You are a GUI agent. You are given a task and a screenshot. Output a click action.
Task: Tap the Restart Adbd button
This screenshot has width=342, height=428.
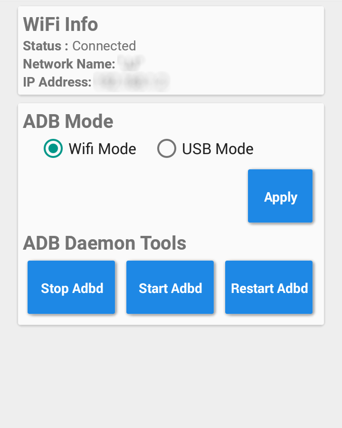tap(269, 287)
